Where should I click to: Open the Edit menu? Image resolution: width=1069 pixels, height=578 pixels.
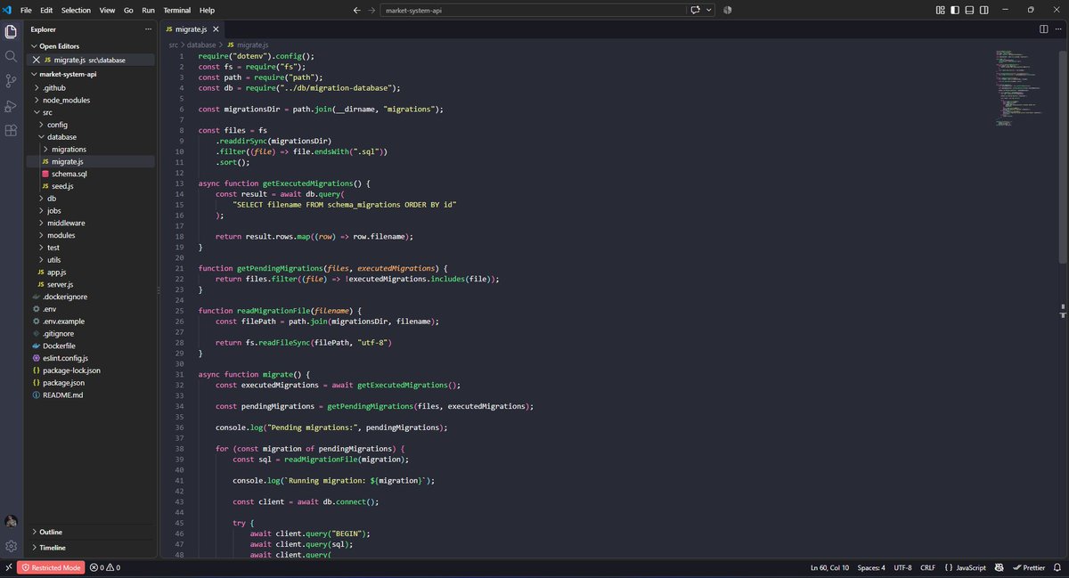tap(46, 10)
